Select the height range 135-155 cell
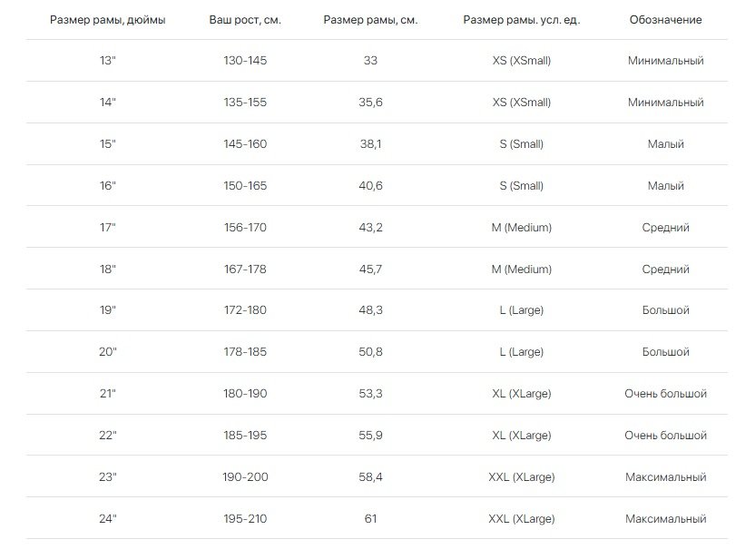755x559 pixels. click(x=245, y=102)
